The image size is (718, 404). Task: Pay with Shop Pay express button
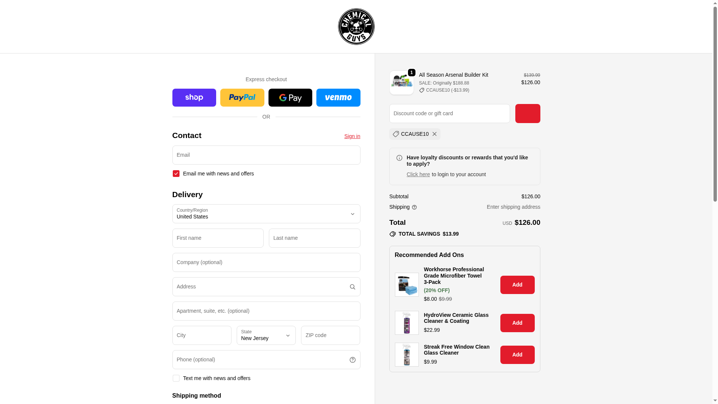[x=194, y=98]
